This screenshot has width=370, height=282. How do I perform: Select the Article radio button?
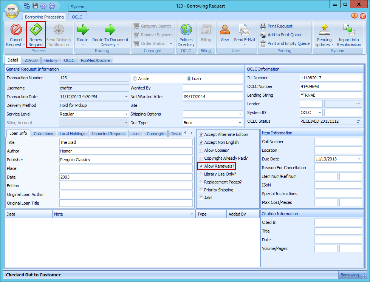point(134,78)
